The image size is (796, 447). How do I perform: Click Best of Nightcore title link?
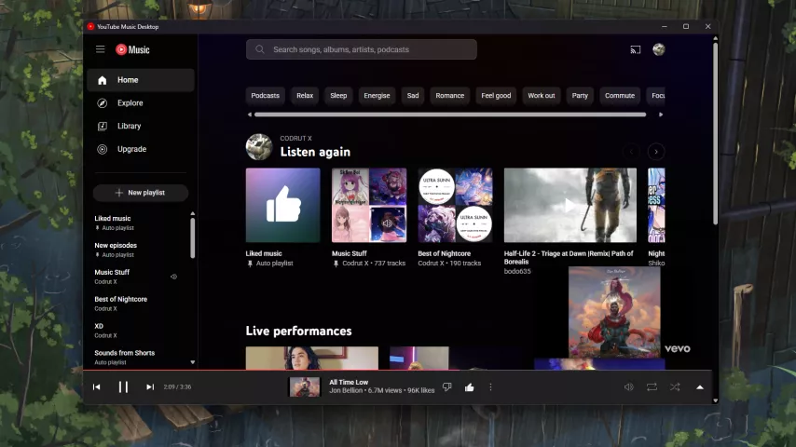point(445,253)
